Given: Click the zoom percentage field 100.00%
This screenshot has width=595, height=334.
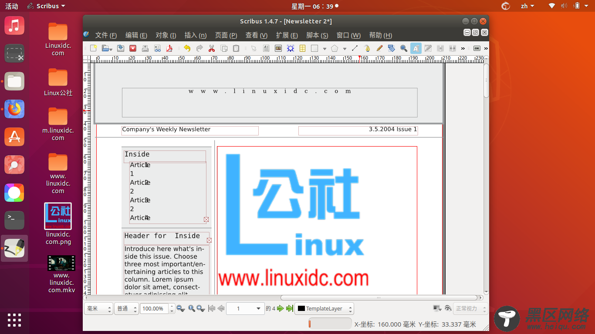Looking at the screenshot, I should pyautogui.click(x=154, y=309).
